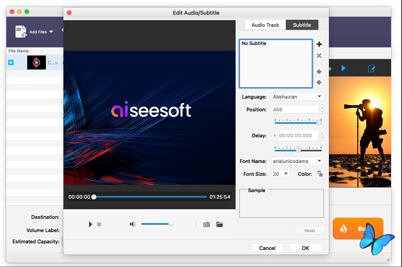Viewport: 402px width, 267px height.
Task: Click the Cancel button
Action: 267,248
